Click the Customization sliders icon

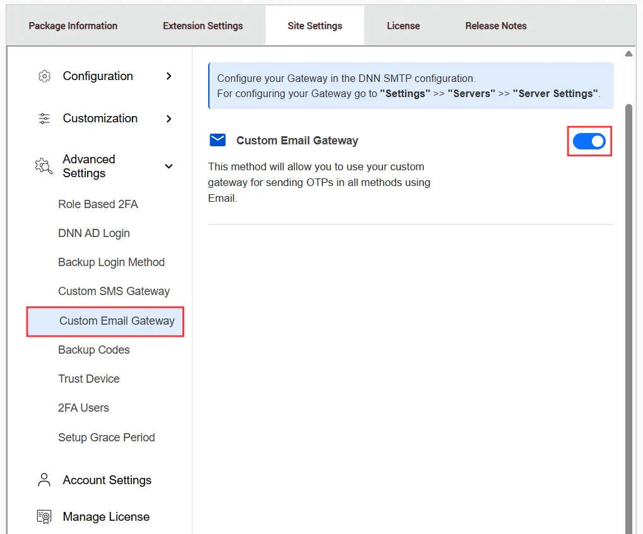tap(44, 118)
